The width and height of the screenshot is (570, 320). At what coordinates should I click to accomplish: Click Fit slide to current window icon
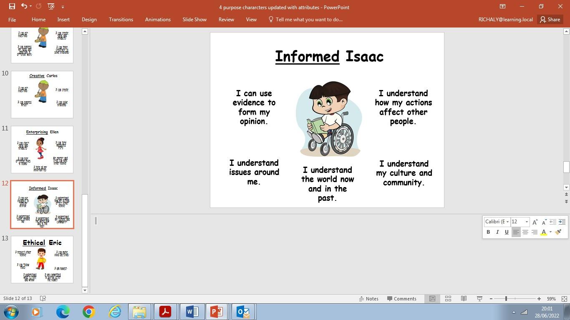coord(564,299)
